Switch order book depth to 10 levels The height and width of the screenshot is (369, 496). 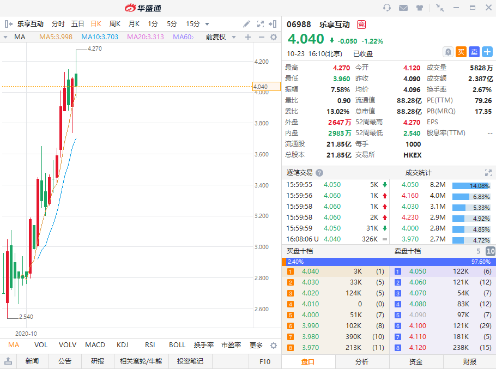(x=490, y=251)
